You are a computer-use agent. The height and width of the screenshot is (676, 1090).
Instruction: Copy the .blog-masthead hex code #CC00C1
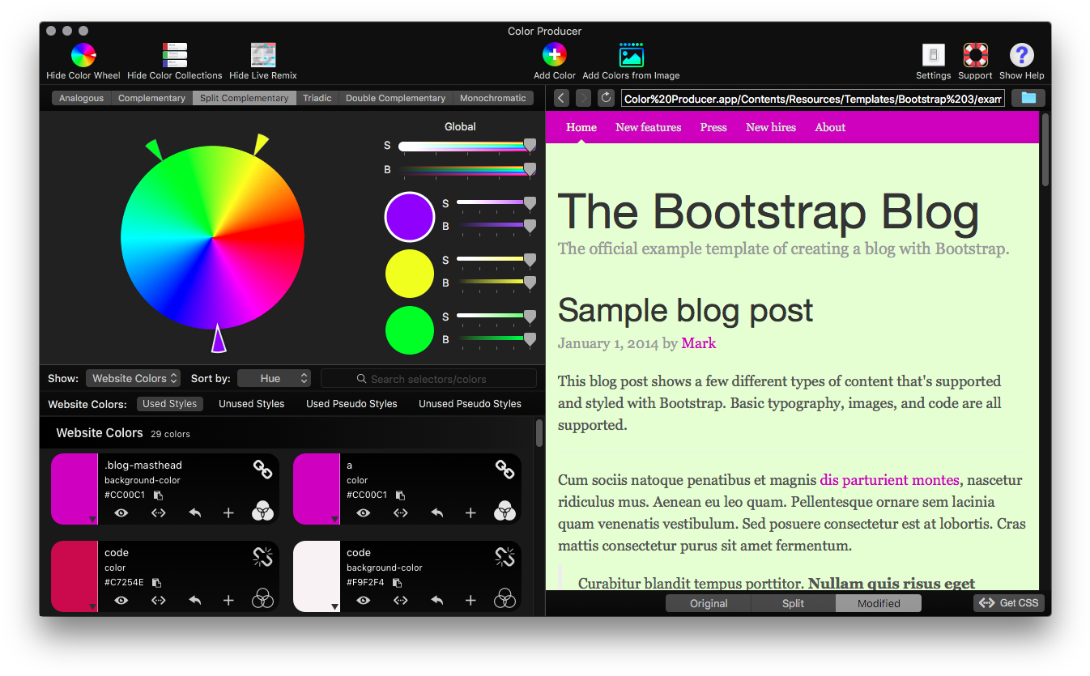[x=159, y=495]
